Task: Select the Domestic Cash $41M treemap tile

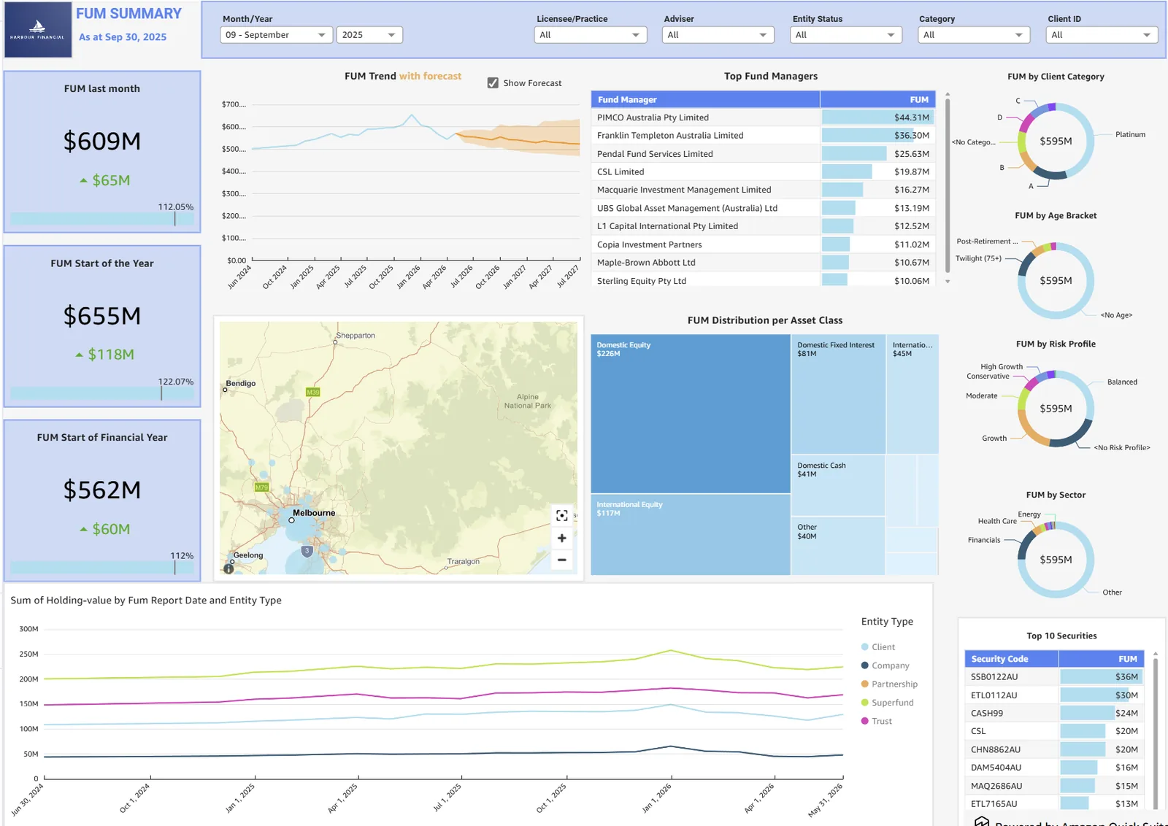Action: [x=838, y=485]
